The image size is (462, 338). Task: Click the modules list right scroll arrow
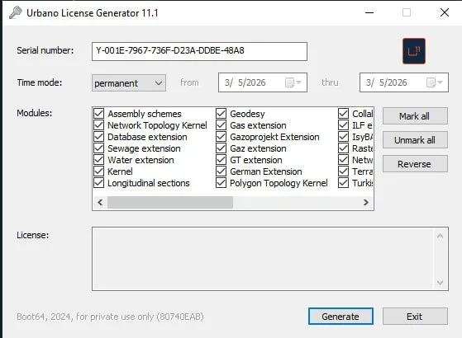365,202
